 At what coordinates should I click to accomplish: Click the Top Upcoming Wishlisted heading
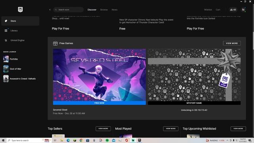(199, 129)
